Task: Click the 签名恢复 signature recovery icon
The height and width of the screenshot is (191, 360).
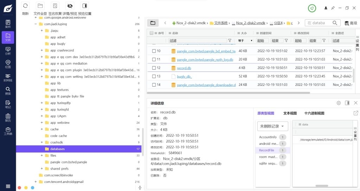Action: [55, 6]
